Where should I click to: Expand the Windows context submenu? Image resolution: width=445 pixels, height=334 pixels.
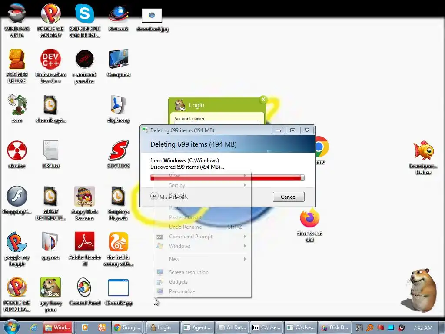tap(203, 246)
